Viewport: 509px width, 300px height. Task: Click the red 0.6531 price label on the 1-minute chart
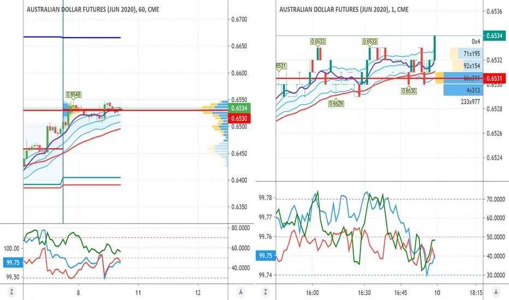click(494, 78)
